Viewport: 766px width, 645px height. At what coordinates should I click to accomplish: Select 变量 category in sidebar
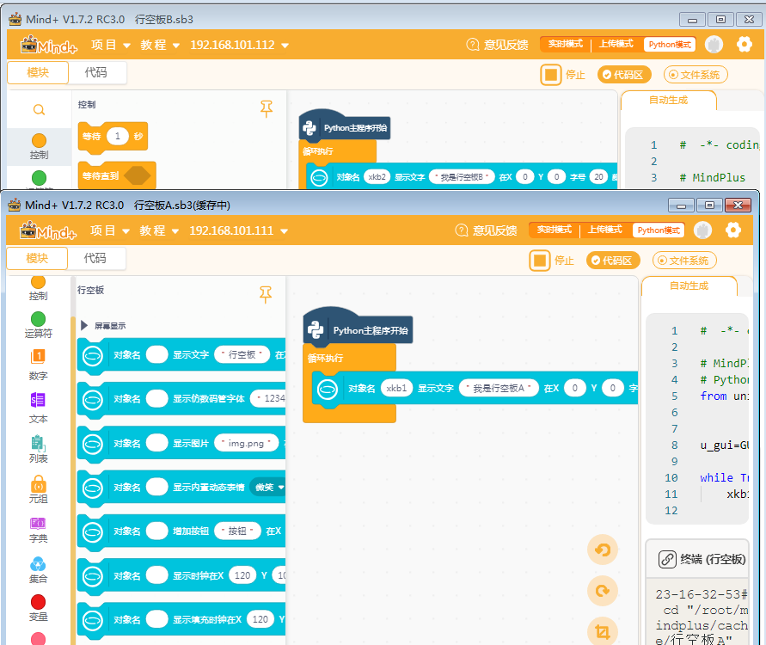[38, 608]
